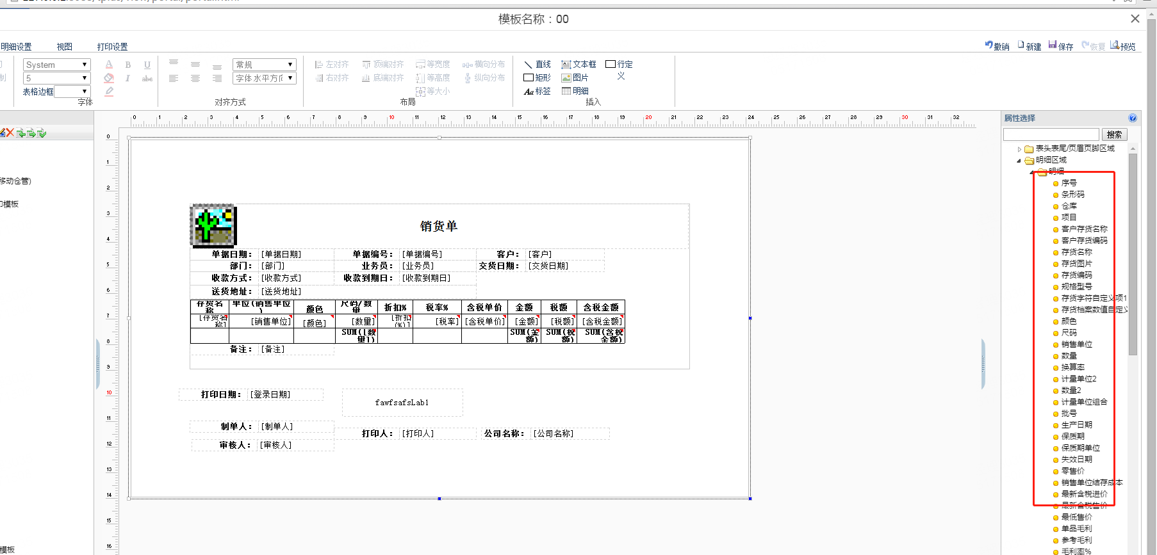Toggle underline text formatting
The image size is (1157, 555).
[147, 65]
